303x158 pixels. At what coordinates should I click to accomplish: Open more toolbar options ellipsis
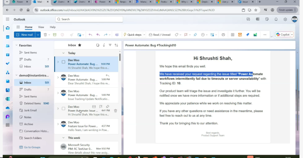pos(265,35)
